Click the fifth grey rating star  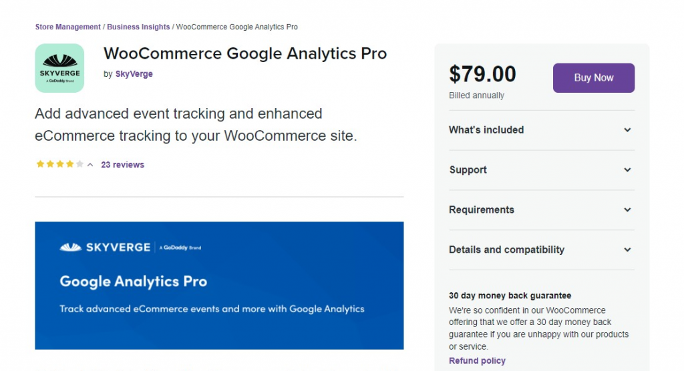79,164
